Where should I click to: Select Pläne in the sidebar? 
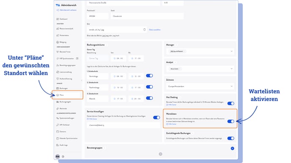68,95
